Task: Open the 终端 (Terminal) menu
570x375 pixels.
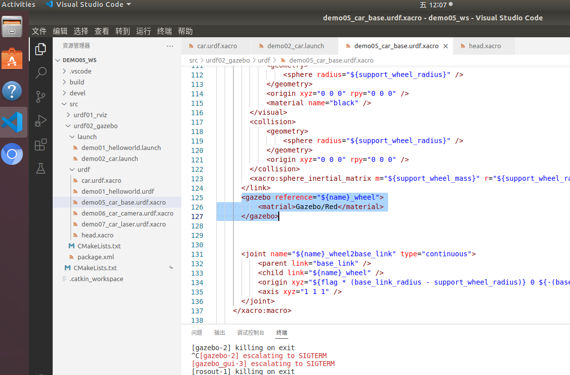Action: coord(164,31)
